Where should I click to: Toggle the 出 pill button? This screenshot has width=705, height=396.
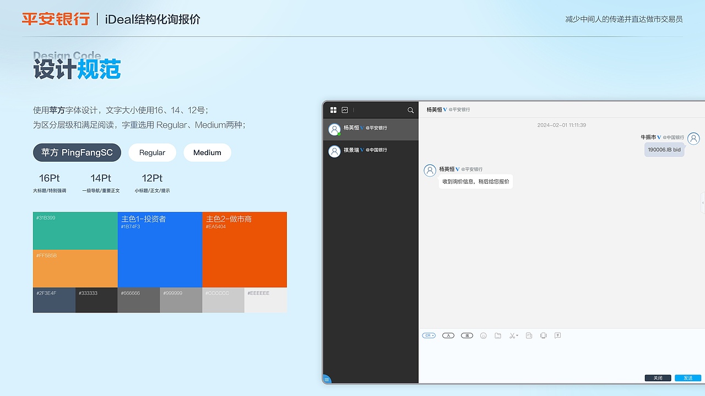[x=467, y=335]
